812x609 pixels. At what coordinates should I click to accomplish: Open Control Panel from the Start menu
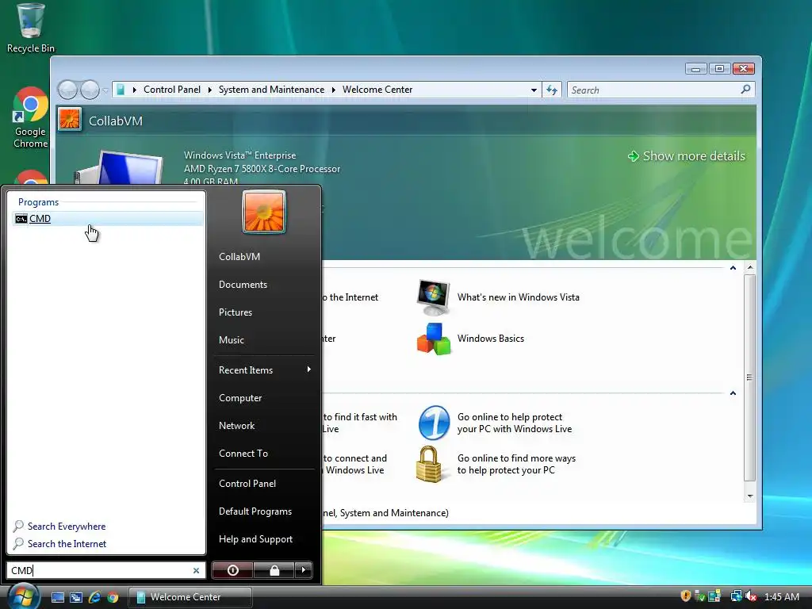(247, 483)
